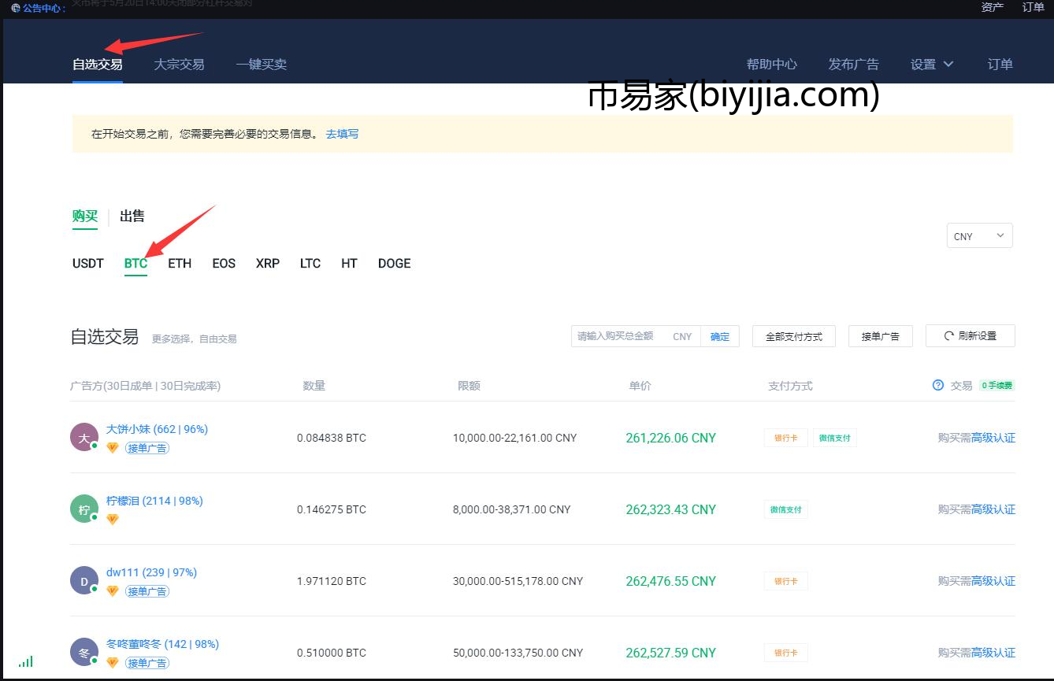
Task: Choose EOS coin tab
Action: pos(224,264)
